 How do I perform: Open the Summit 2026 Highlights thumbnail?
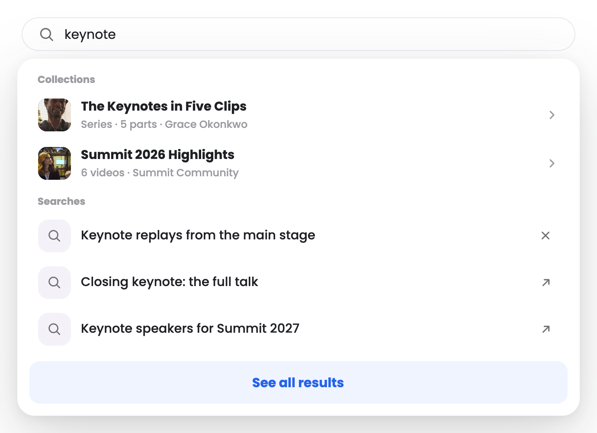pos(55,163)
